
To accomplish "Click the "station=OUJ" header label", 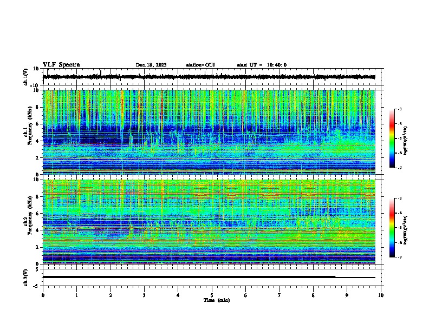I will (x=200, y=65).
